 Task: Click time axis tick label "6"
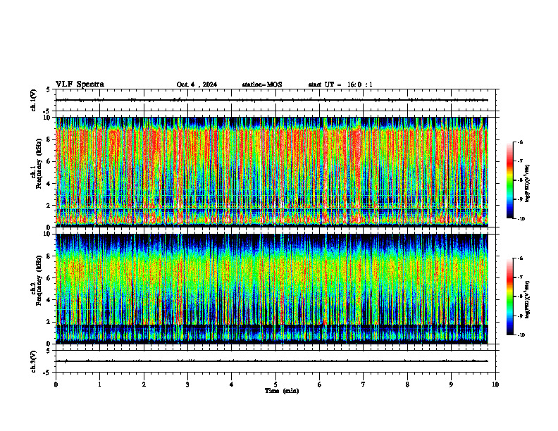point(320,385)
